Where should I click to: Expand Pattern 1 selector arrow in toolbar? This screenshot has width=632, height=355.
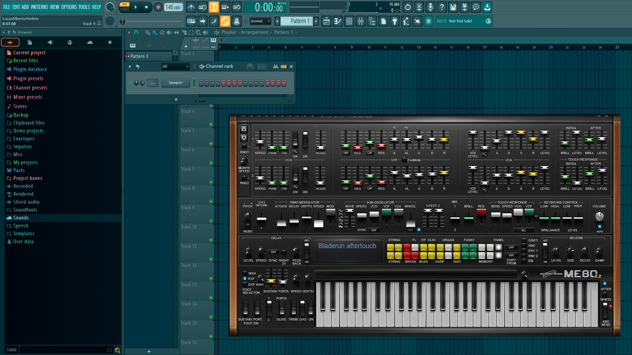click(278, 21)
